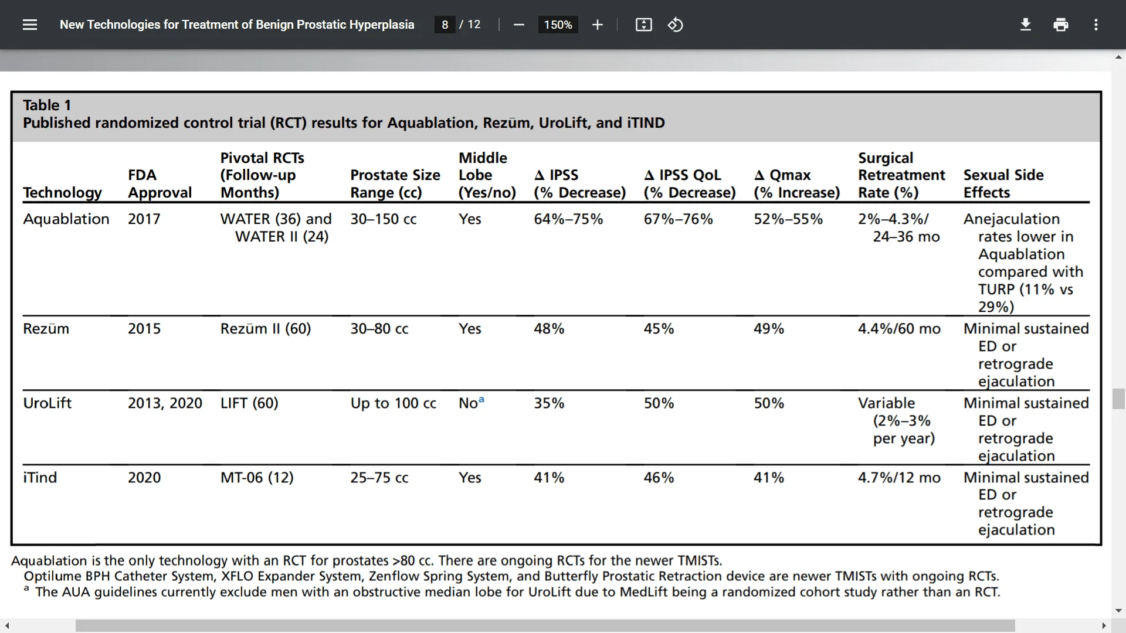
Task: Click the scroll right arrow
Action: point(1104,626)
